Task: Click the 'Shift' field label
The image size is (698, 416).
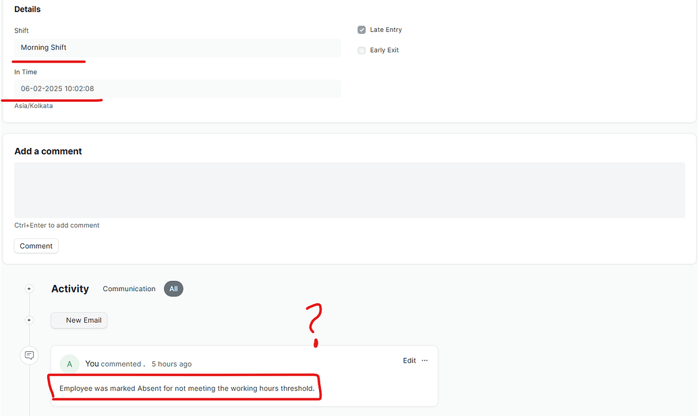Action: pos(22,31)
